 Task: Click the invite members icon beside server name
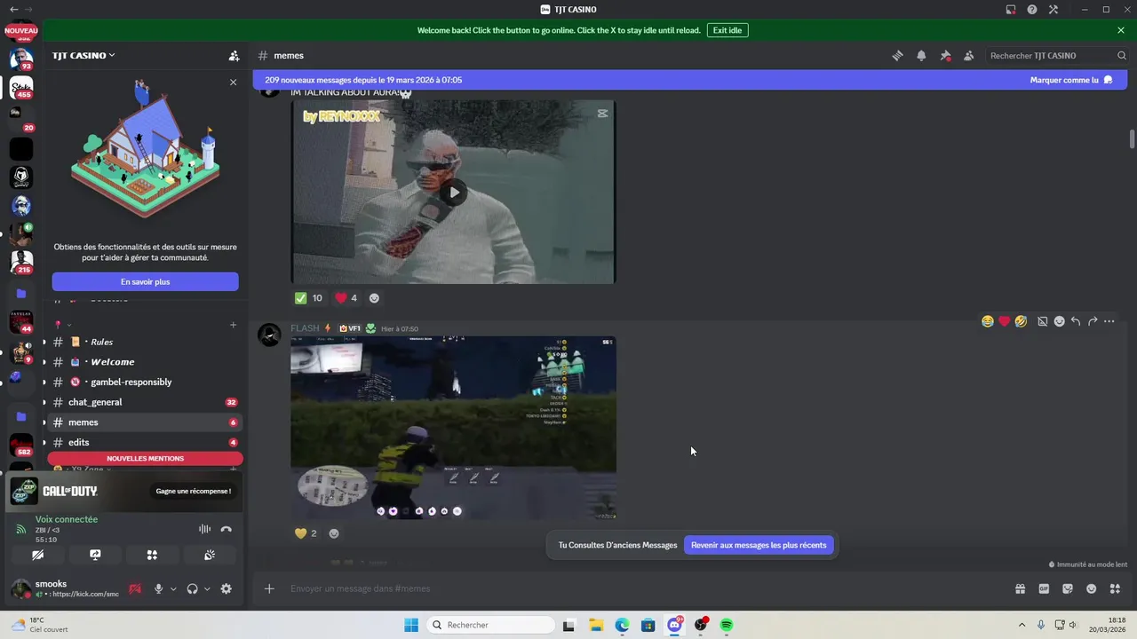tap(234, 55)
